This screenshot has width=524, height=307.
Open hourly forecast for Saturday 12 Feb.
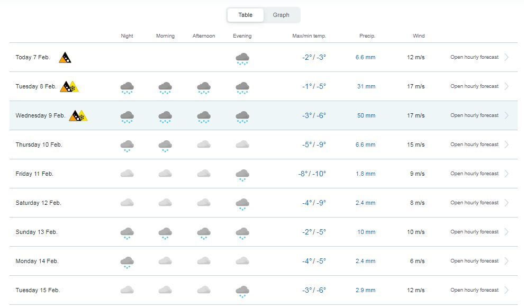[x=474, y=203]
